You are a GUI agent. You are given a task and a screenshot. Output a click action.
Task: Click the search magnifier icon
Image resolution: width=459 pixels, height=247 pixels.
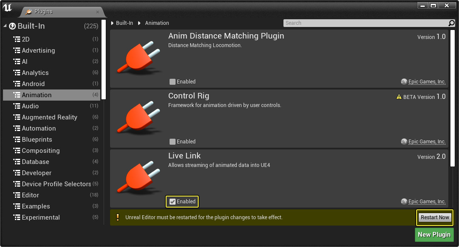click(451, 23)
